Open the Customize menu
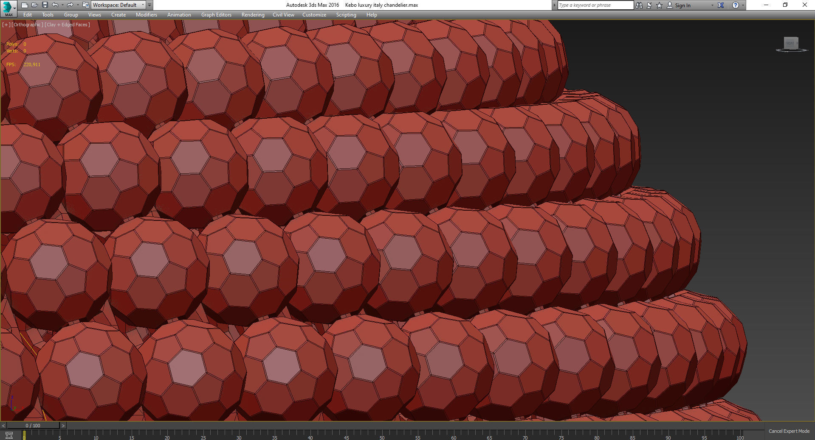Viewport: 815px width, 440px height. pyautogui.click(x=314, y=15)
